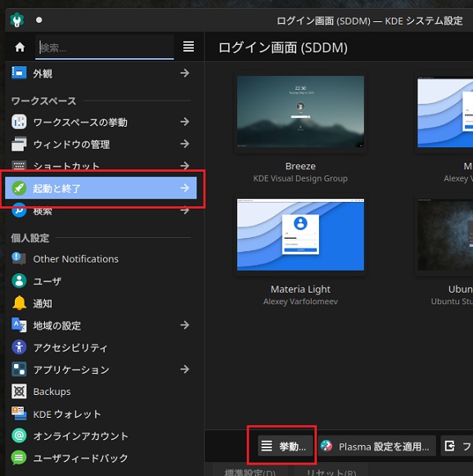Open the hamburger menu beside search field
Image resolution: width=473 pixels, height=476 pixels.
[x=188, y=47]
